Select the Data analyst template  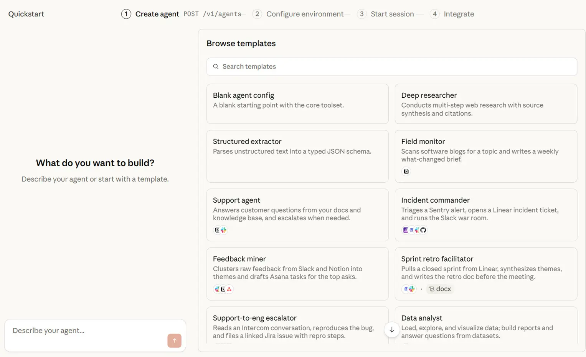[486, 325]
